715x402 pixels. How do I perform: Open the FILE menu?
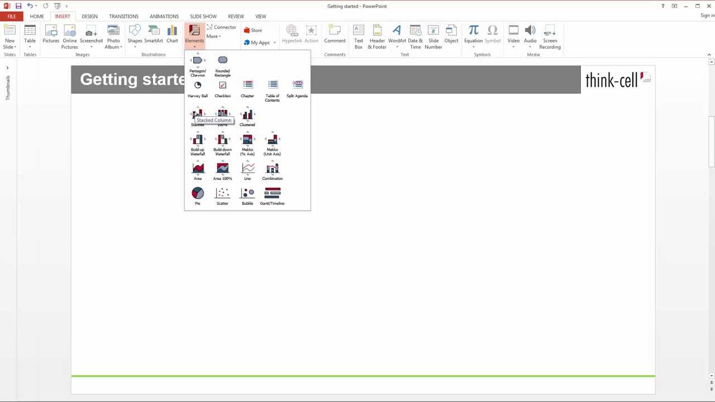click(11, 17)
